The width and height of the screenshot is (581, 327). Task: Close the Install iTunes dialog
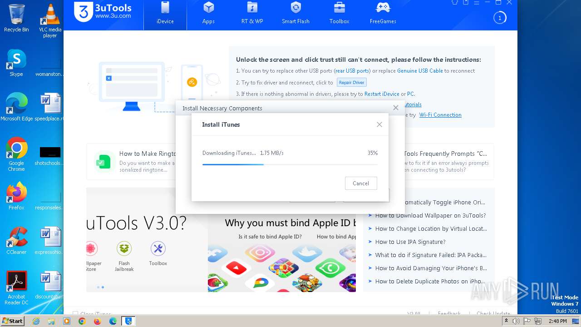tap(379, 124)
